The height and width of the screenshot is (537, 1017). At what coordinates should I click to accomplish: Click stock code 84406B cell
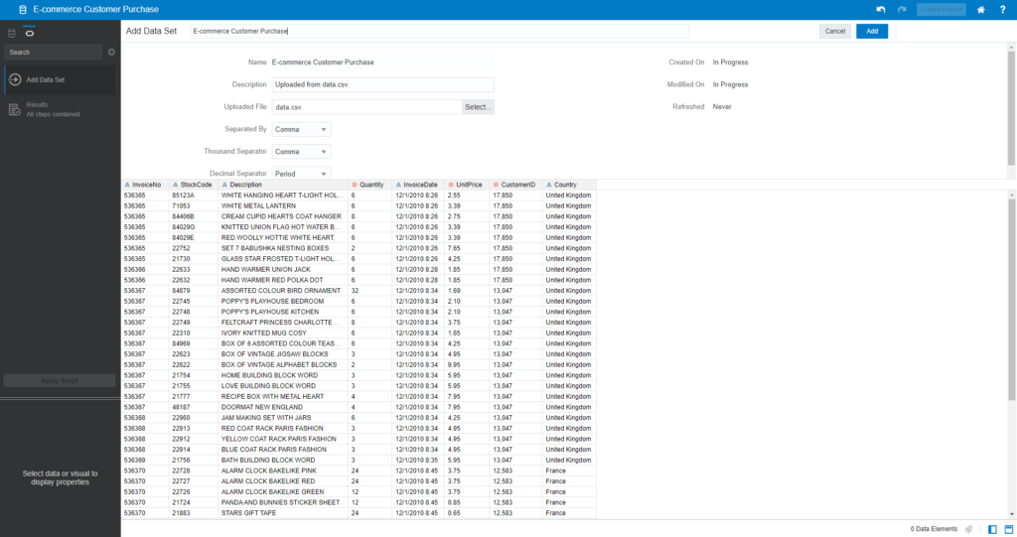[x=194, y=216]
